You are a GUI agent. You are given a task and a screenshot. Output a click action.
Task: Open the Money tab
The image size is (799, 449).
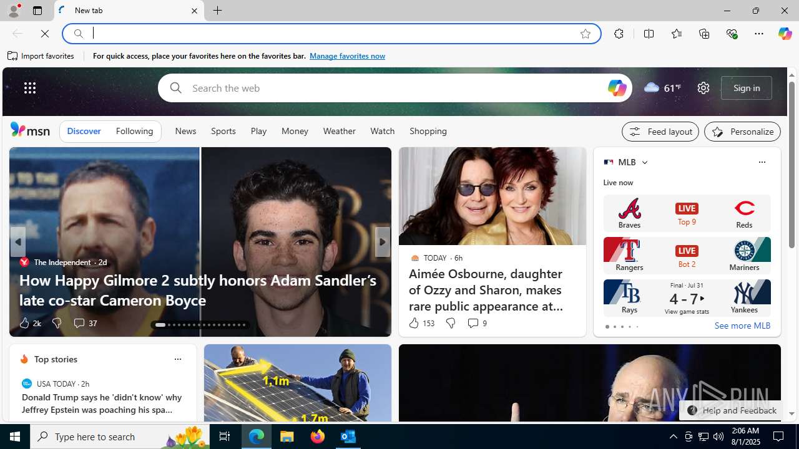pyautogui.click(x=295, y=131)
